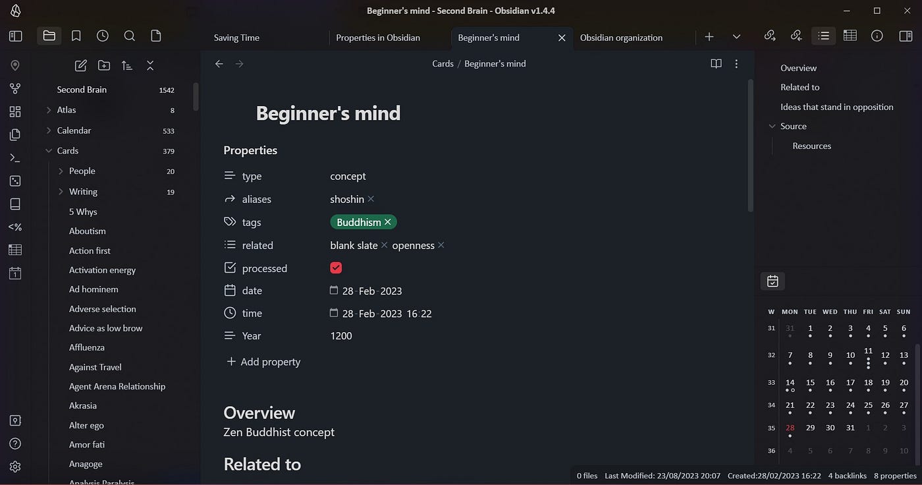Go to Ideas that stand in opposition
922x485 pixels.
[x=836, y=107]
